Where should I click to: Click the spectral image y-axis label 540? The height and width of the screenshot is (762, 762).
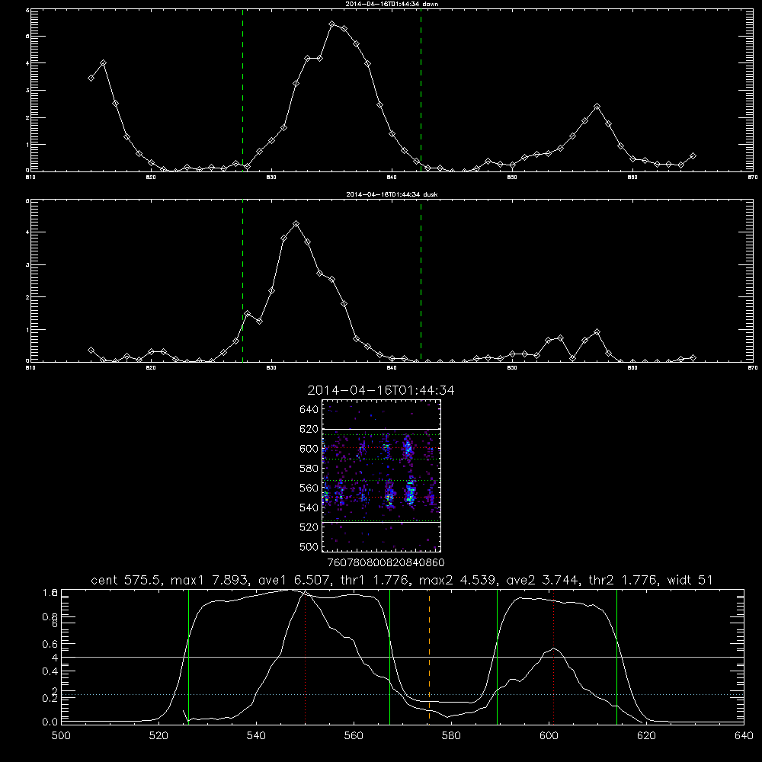coord(309,507)
